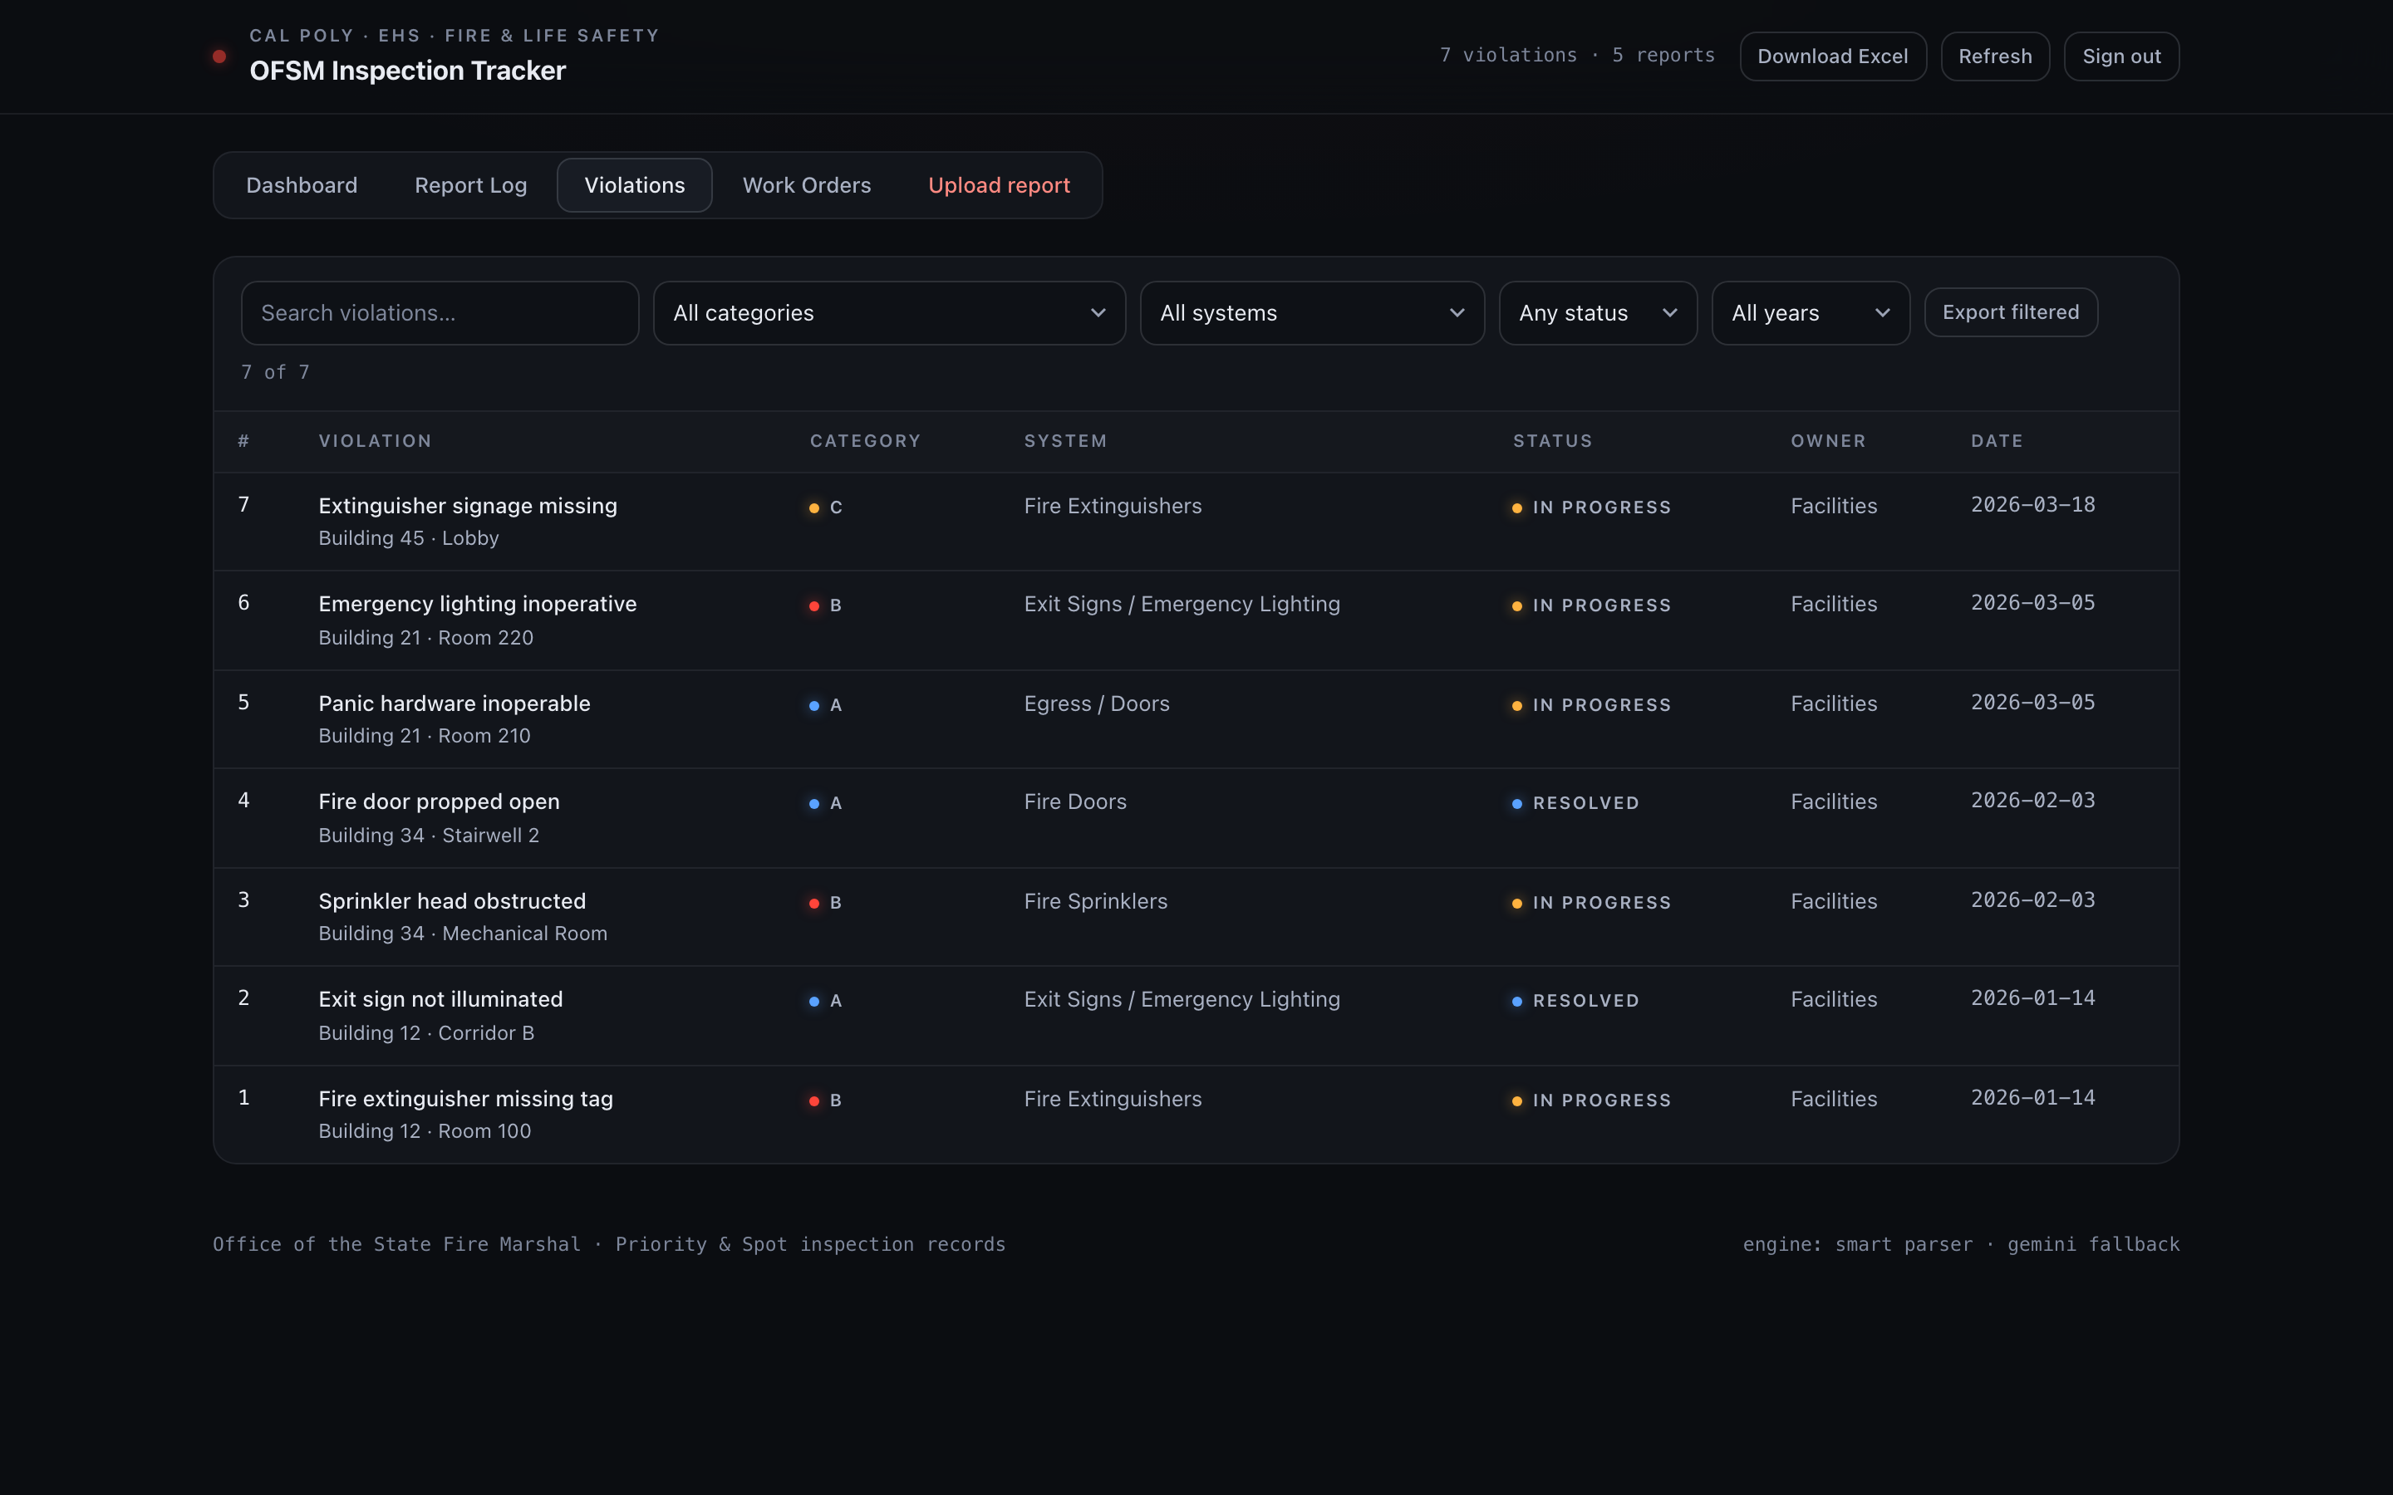
Task: Click the red status dot beside the app title
Action: tap(219, 56)
